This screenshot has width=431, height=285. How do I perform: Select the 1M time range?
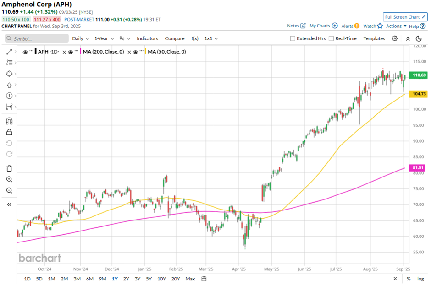click(x=51, y=279)
